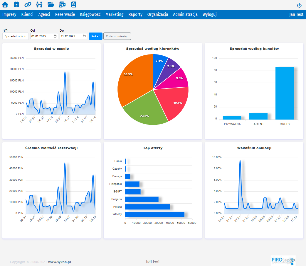Image resolution: width=306 pixels, height=266 pixels.
Task: Click the power icon at top right
Action: point(299,5)
